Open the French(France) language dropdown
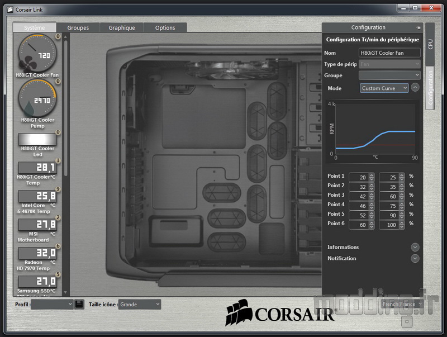Image resolution: width=447 pixels, height=337 pixels. click(402, 304)
